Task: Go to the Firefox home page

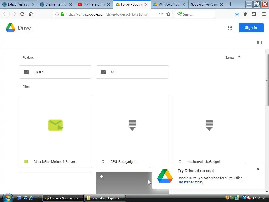Action: pyautogui.click(x=31, y=14)
